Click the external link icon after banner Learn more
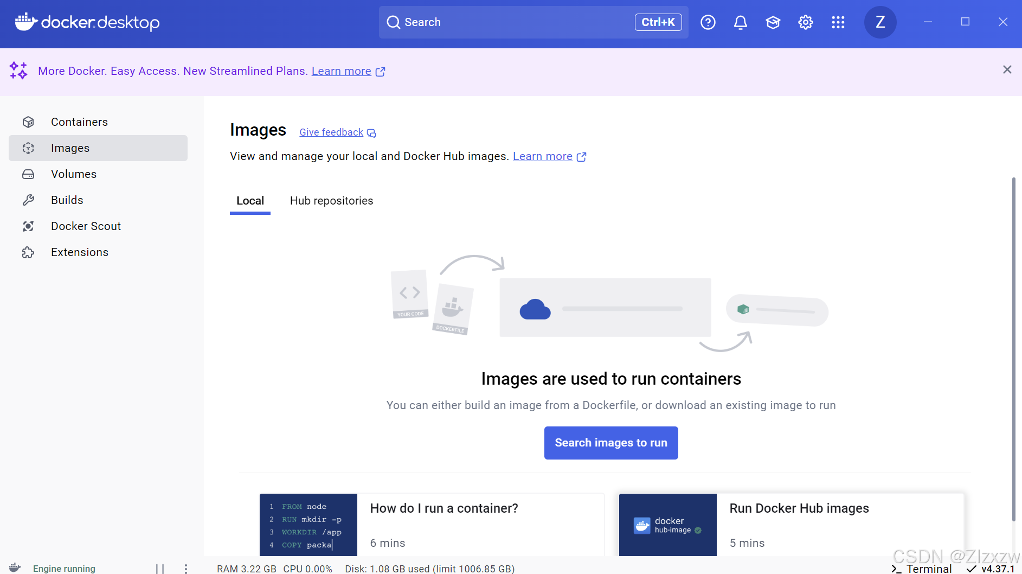 tap(381, 72)
